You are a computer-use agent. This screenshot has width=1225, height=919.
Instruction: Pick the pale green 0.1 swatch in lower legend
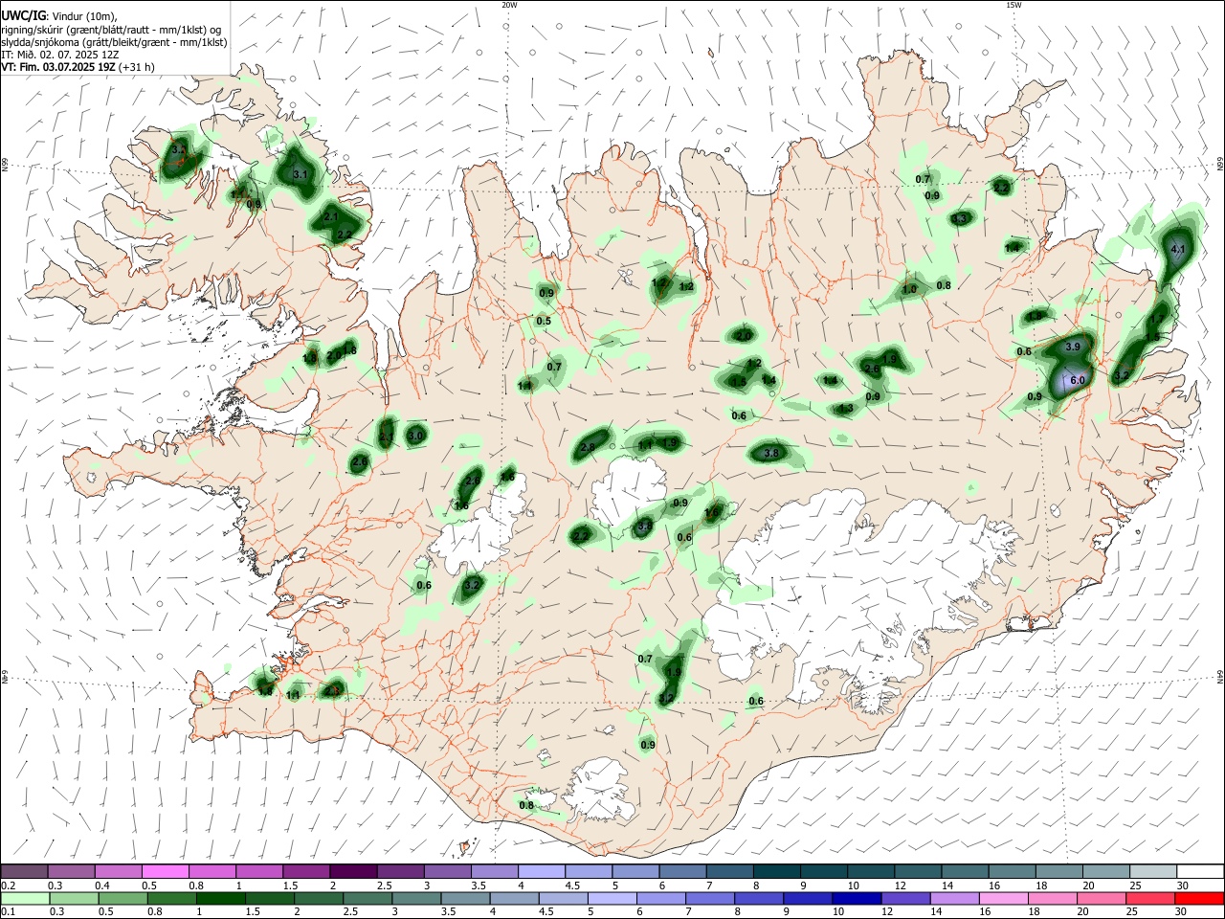click(x=24, y=898)
